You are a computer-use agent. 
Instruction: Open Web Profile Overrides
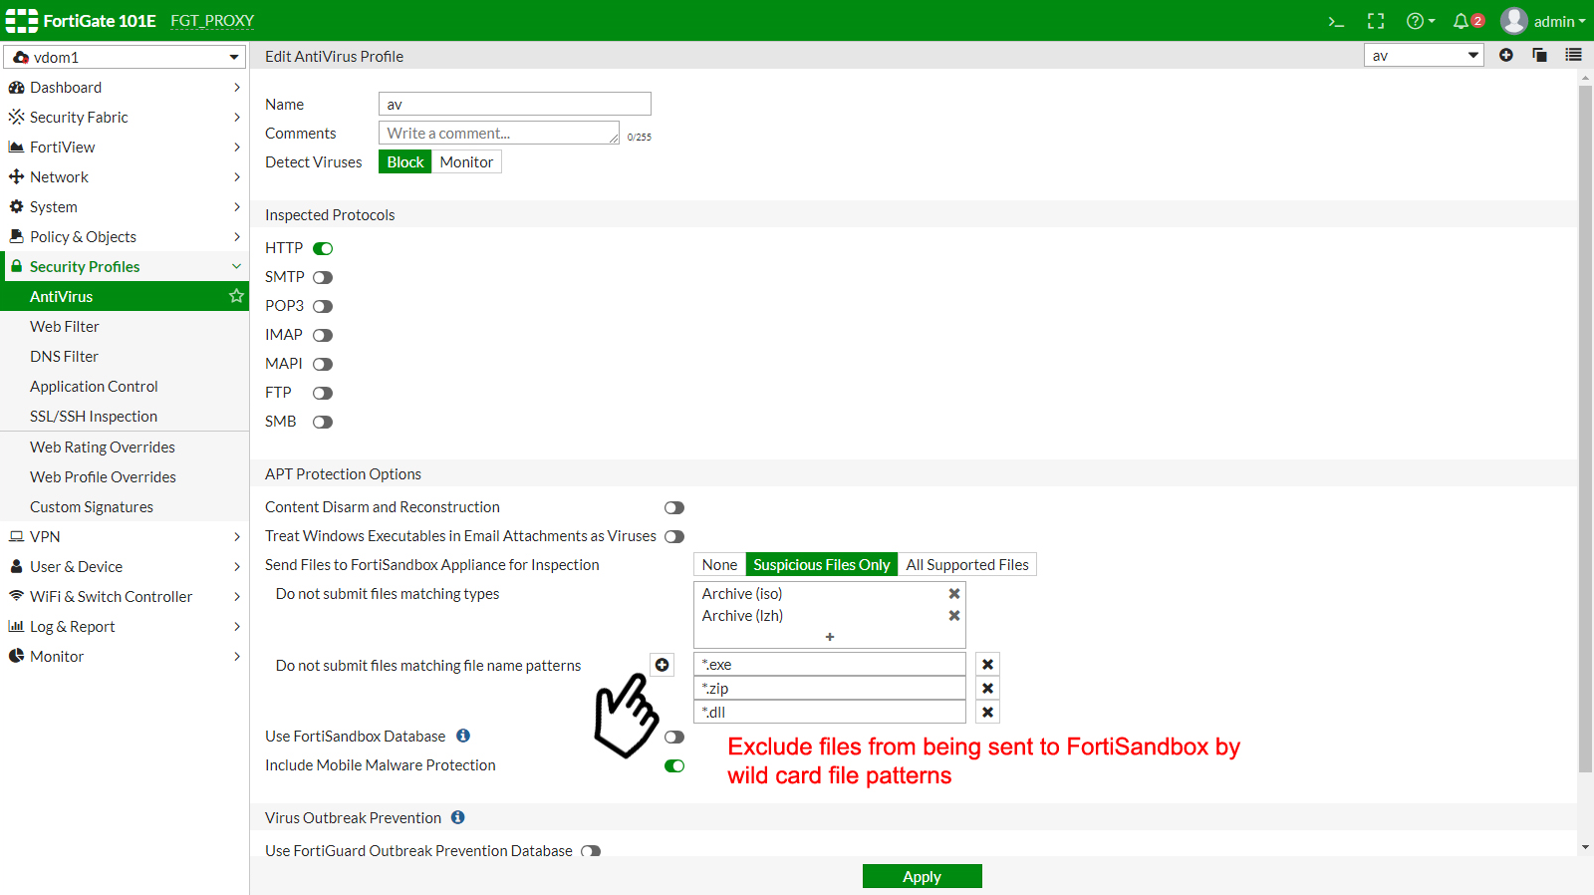click(x=125, y=476)
